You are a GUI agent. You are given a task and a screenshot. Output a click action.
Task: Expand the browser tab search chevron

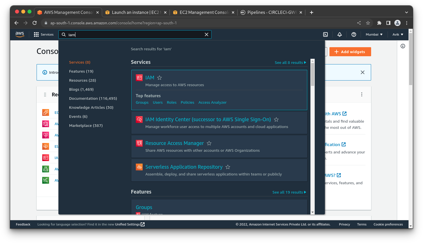point(406,12)
